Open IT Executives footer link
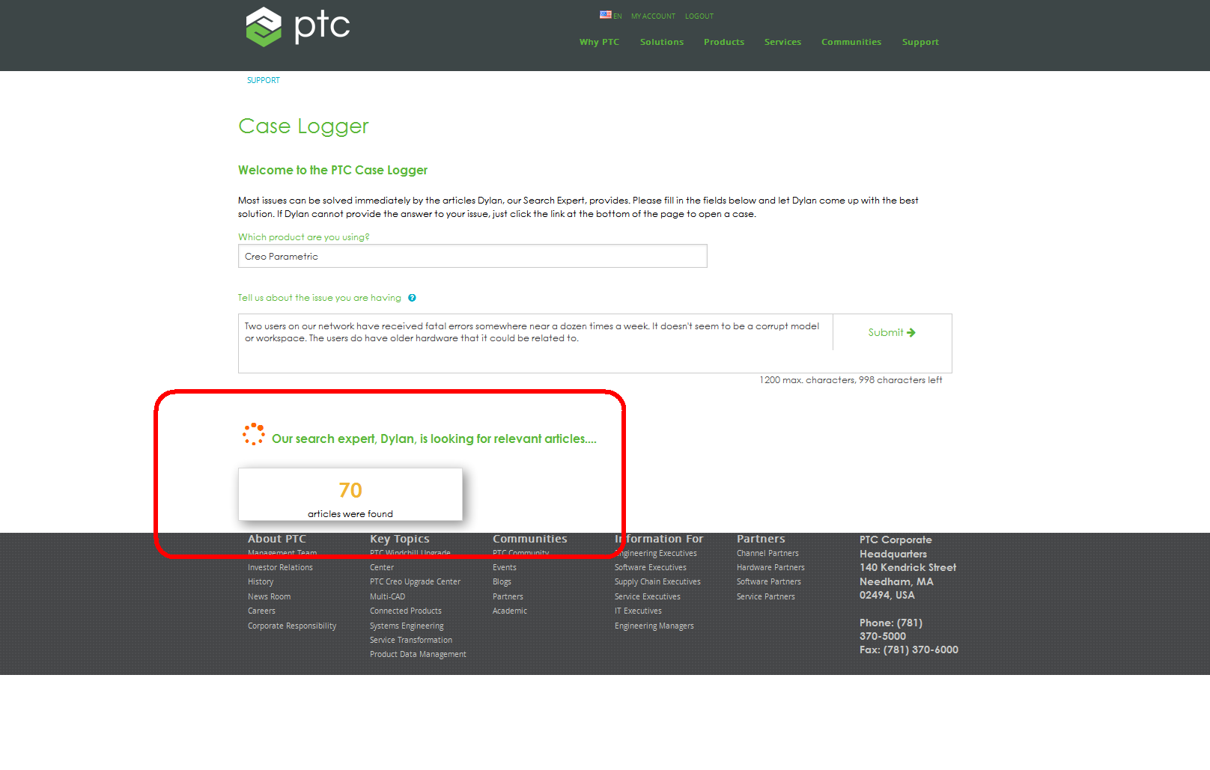The height and width of the screenshot is (770, 1210). click(638, 611)
